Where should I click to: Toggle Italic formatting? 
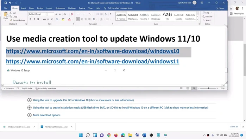coord(34,19)
